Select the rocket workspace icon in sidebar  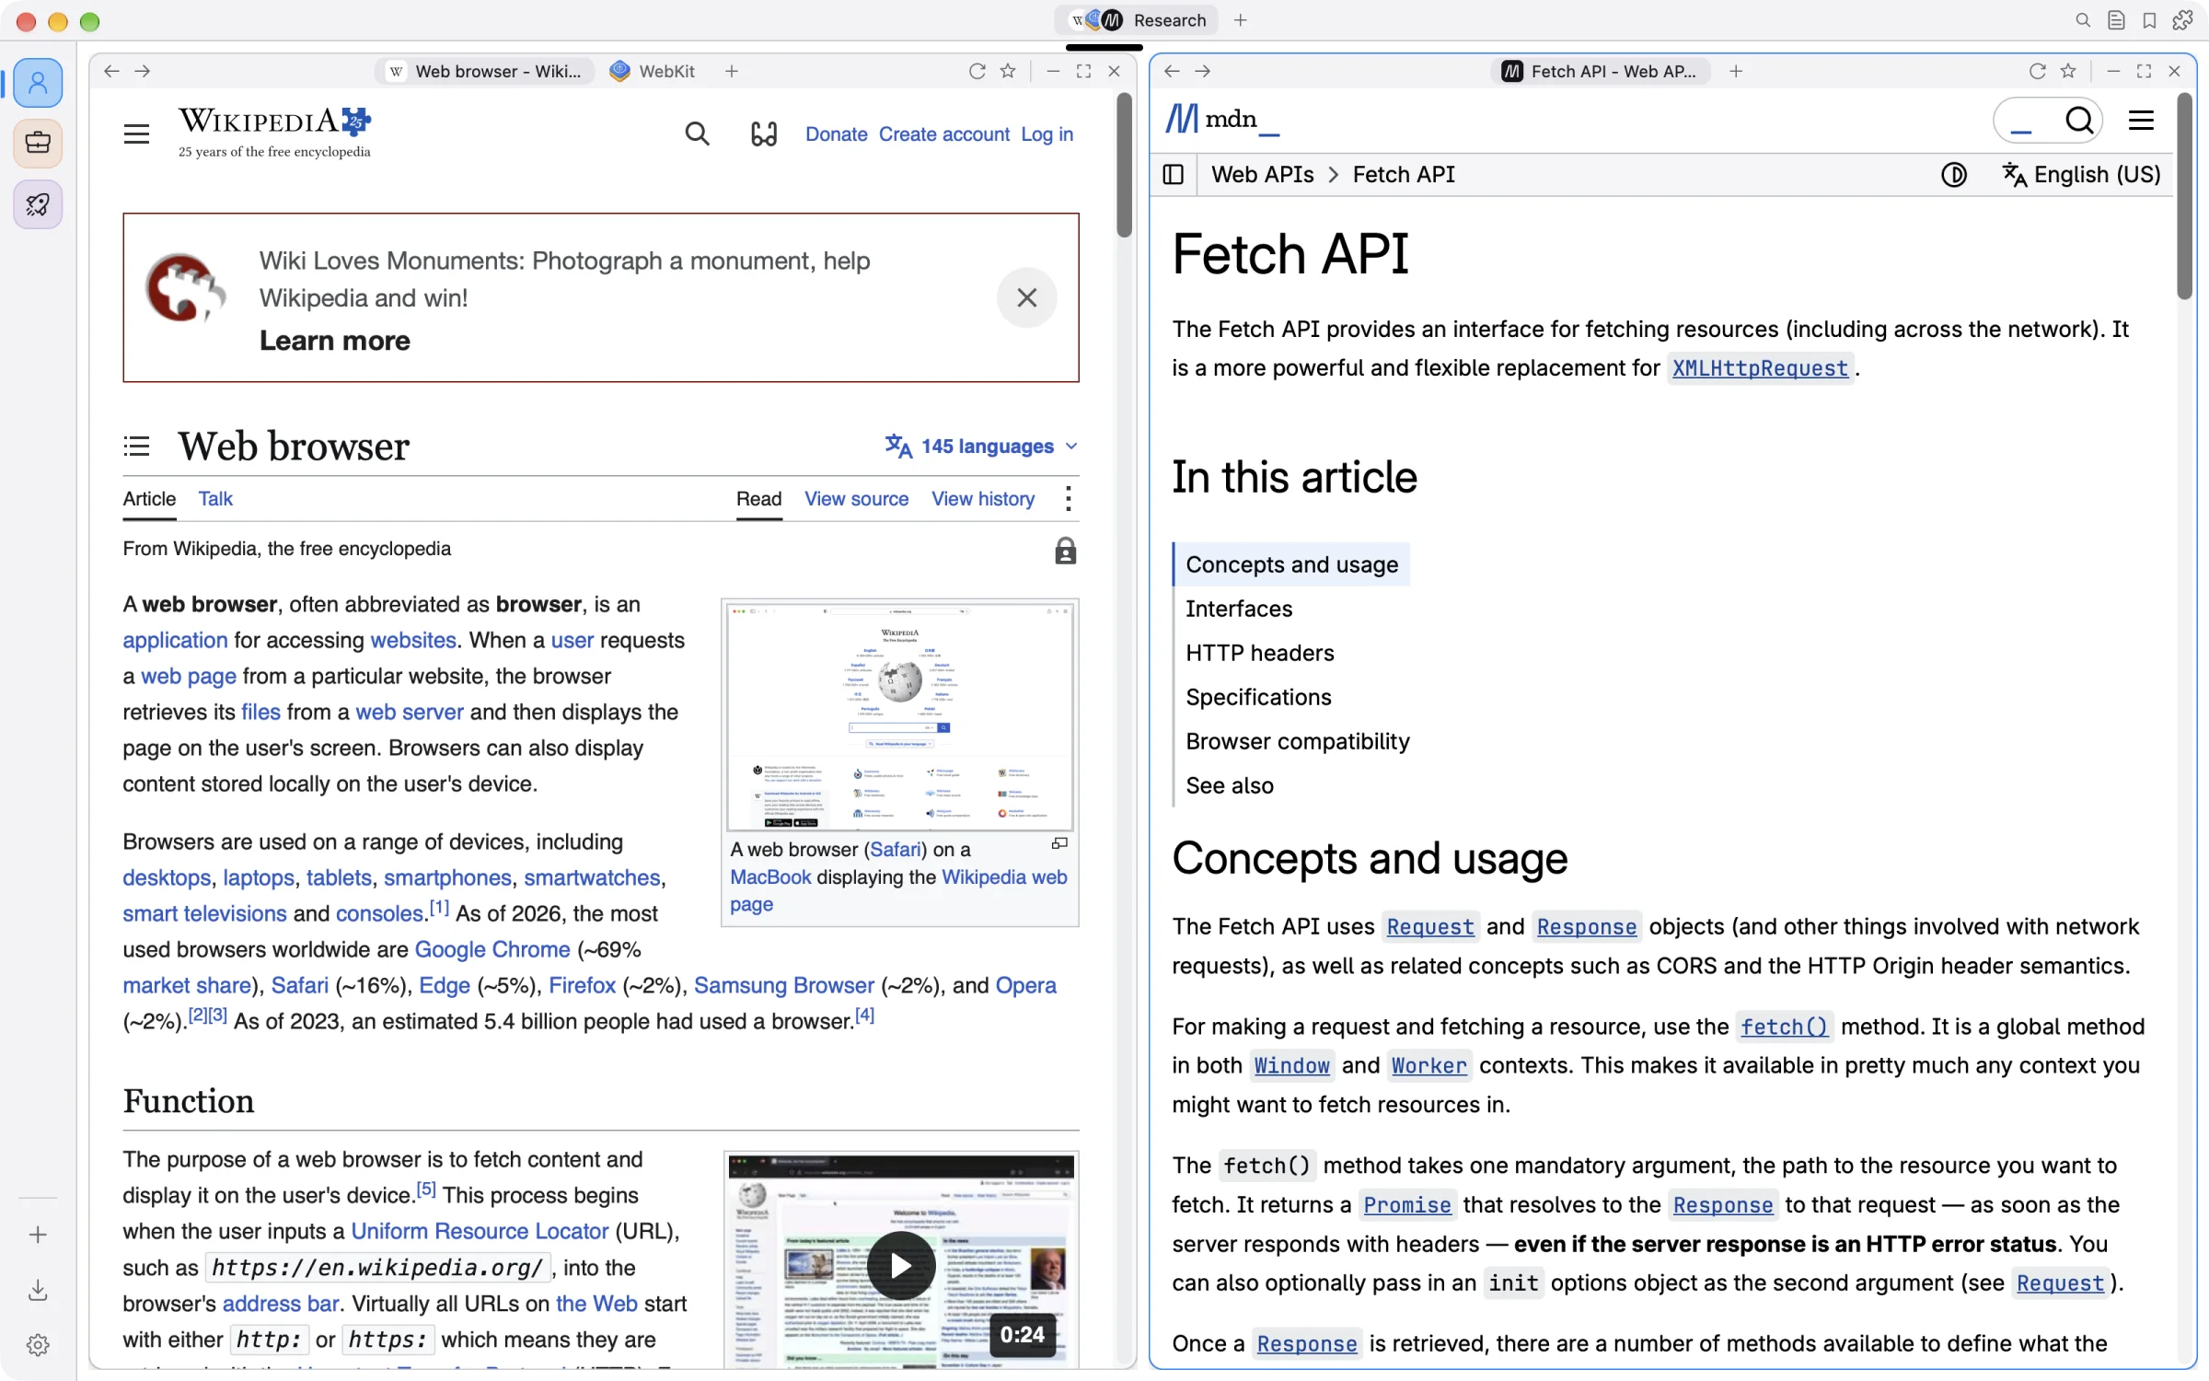point(38,203)
